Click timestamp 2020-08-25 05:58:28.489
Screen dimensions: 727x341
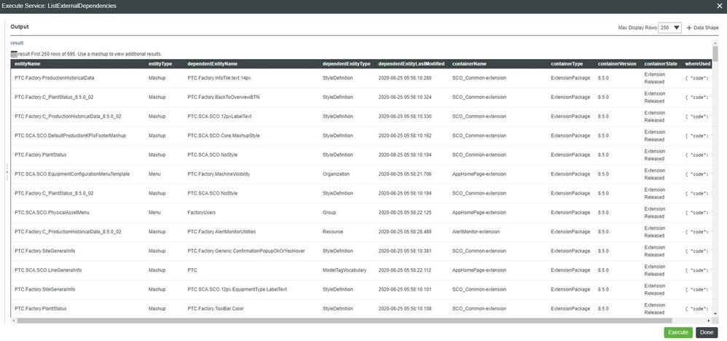point(405,232)
